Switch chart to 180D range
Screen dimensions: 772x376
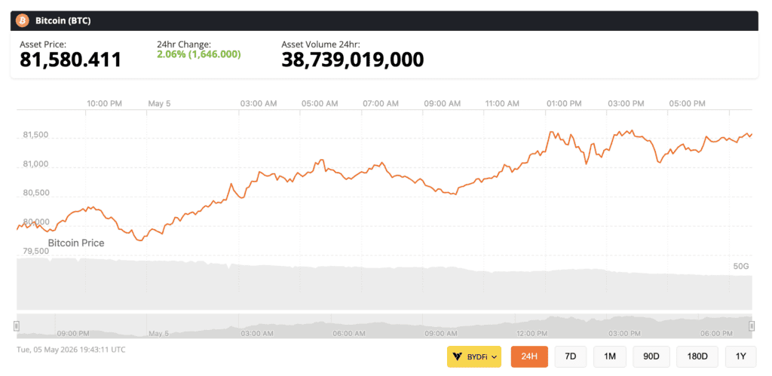[697, 357]
